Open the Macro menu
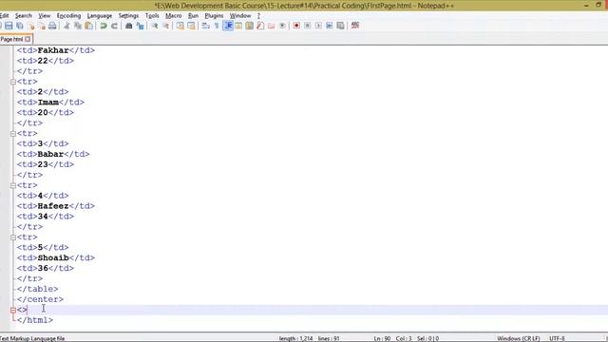 point(173,15)
